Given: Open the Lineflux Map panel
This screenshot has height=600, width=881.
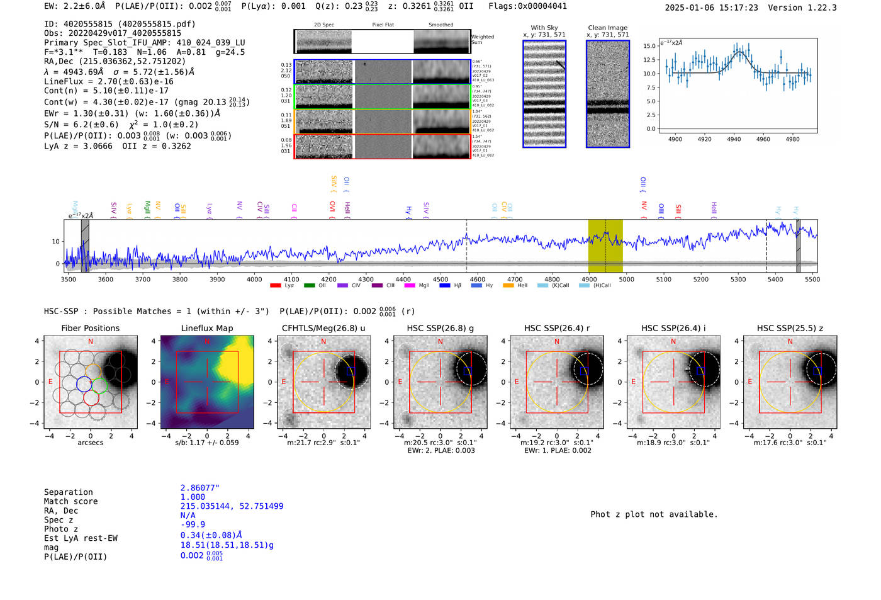Looking at the screenshot, I should pyautogui.click(x=207, y=382).
